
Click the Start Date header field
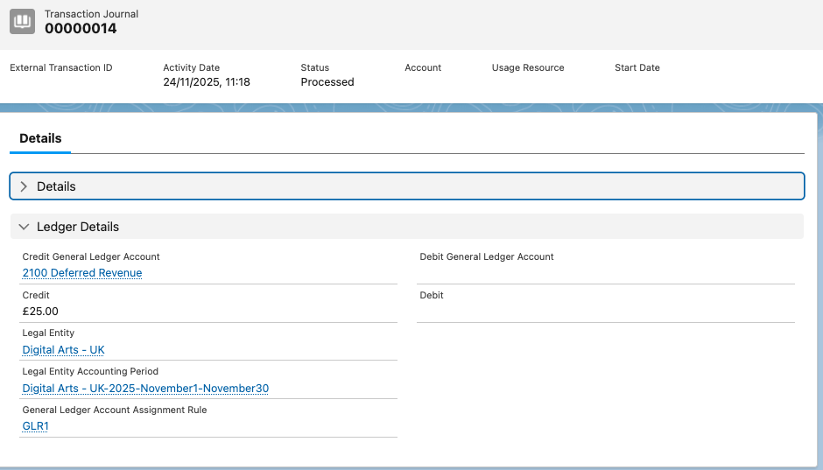point(637,67)
